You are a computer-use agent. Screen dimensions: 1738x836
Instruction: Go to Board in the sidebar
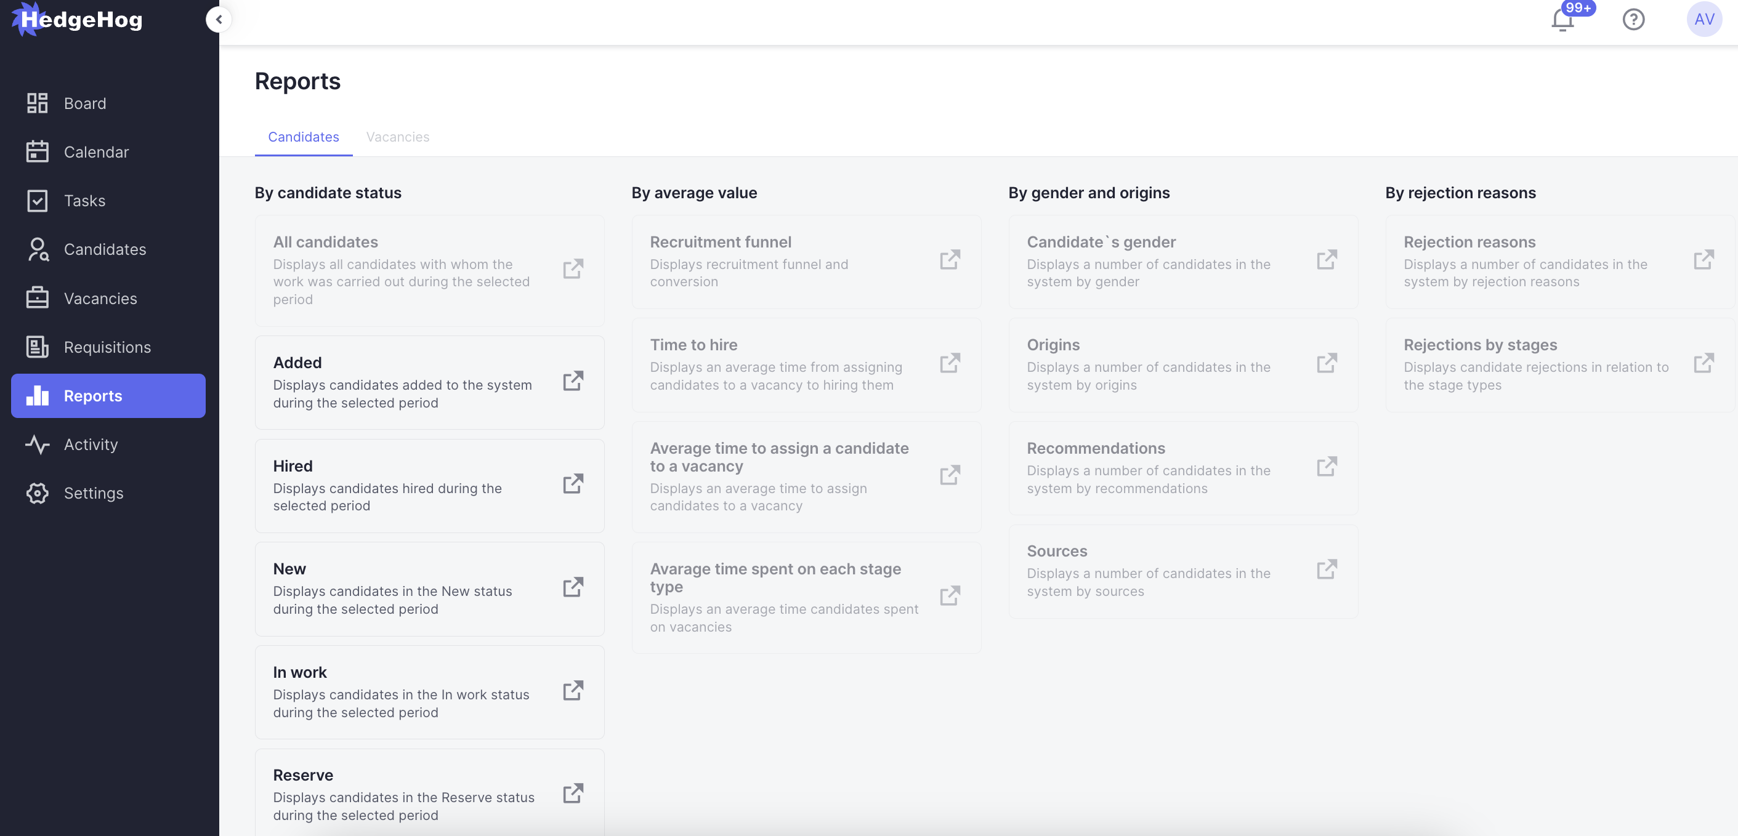pyautogui.click(x=84, y=103)
